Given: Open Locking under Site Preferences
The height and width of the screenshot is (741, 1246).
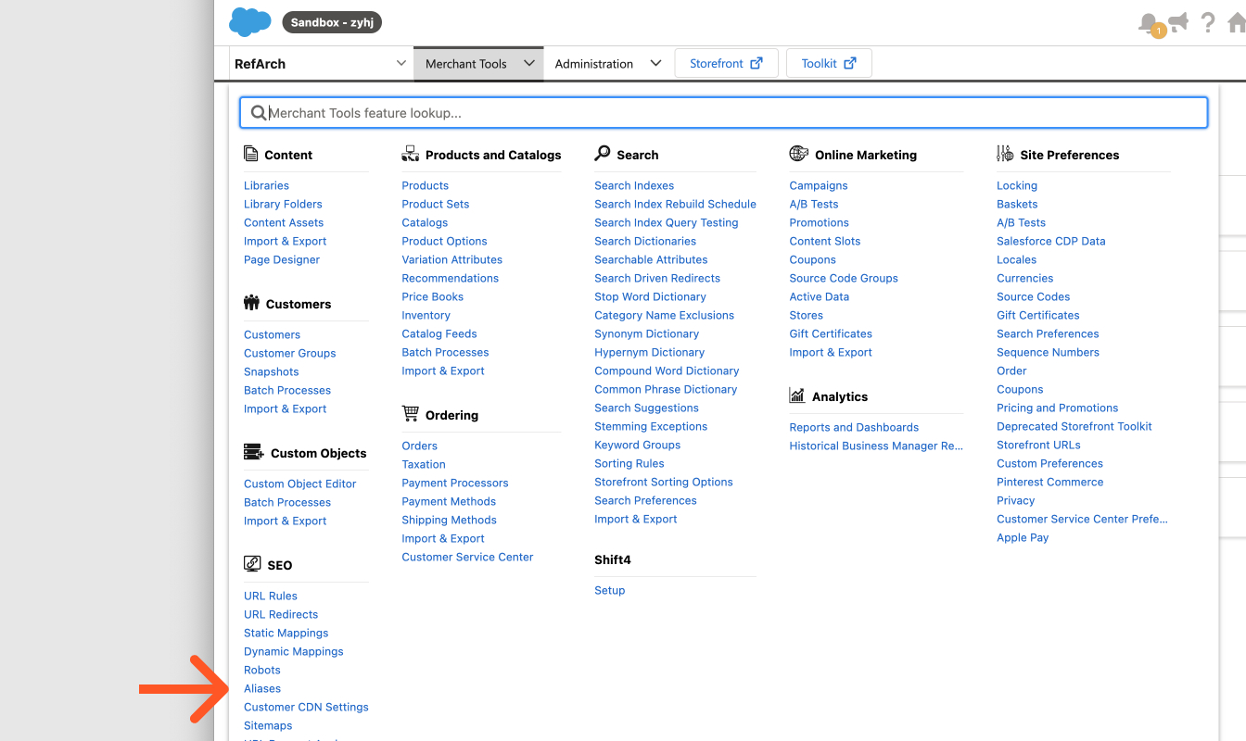Looking at the screenshot, I should 1017,185.
